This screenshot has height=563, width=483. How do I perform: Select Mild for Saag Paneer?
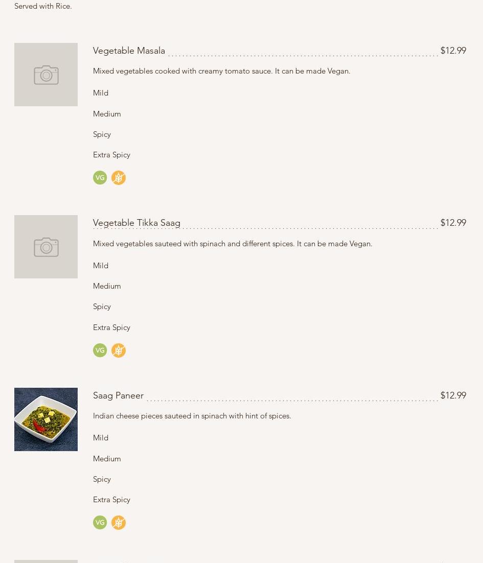coord(101,438)
